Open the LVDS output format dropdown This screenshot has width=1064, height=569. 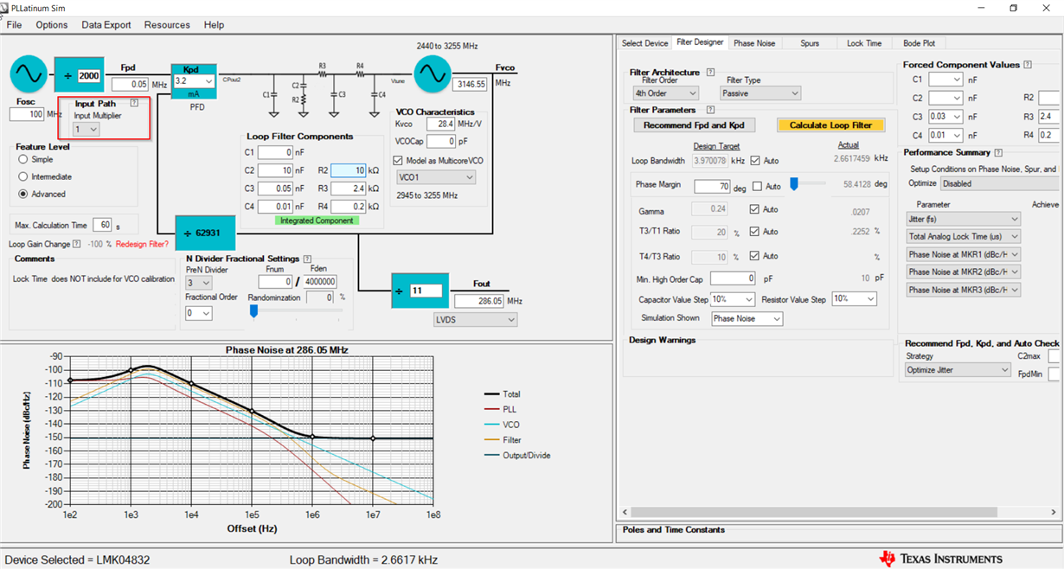[x=475, y=320]
